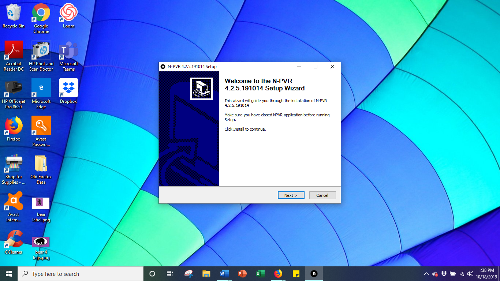500x281 pixels.
Task: Select the bear label.png file
Action: [41, 210]
